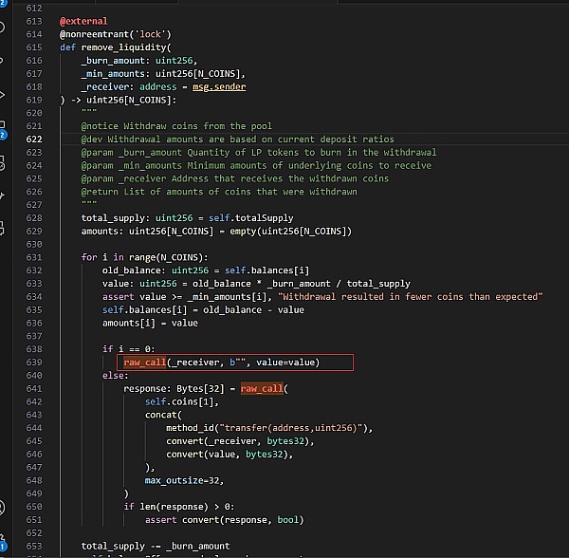Click self.totalSupply on line 628
This screenshot has height=558, width=569.
(250, 218)
